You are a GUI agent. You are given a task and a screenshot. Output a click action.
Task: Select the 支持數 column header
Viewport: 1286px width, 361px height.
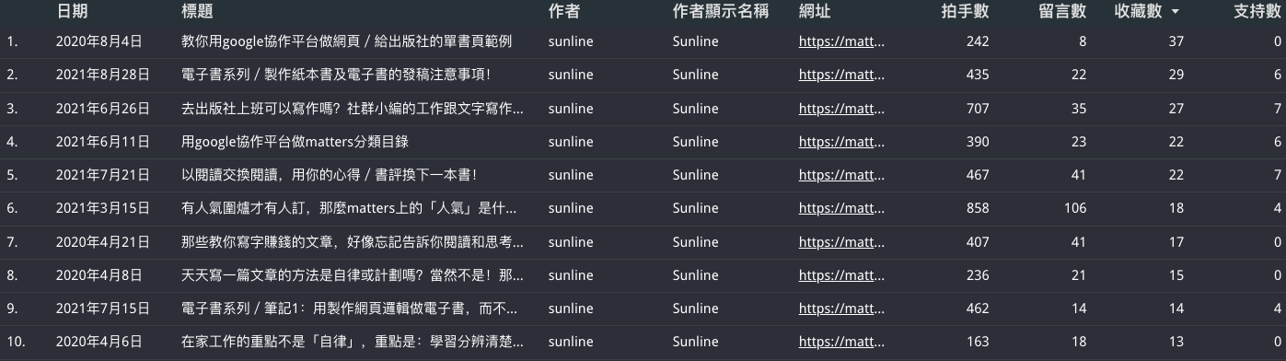[1257, 12]
